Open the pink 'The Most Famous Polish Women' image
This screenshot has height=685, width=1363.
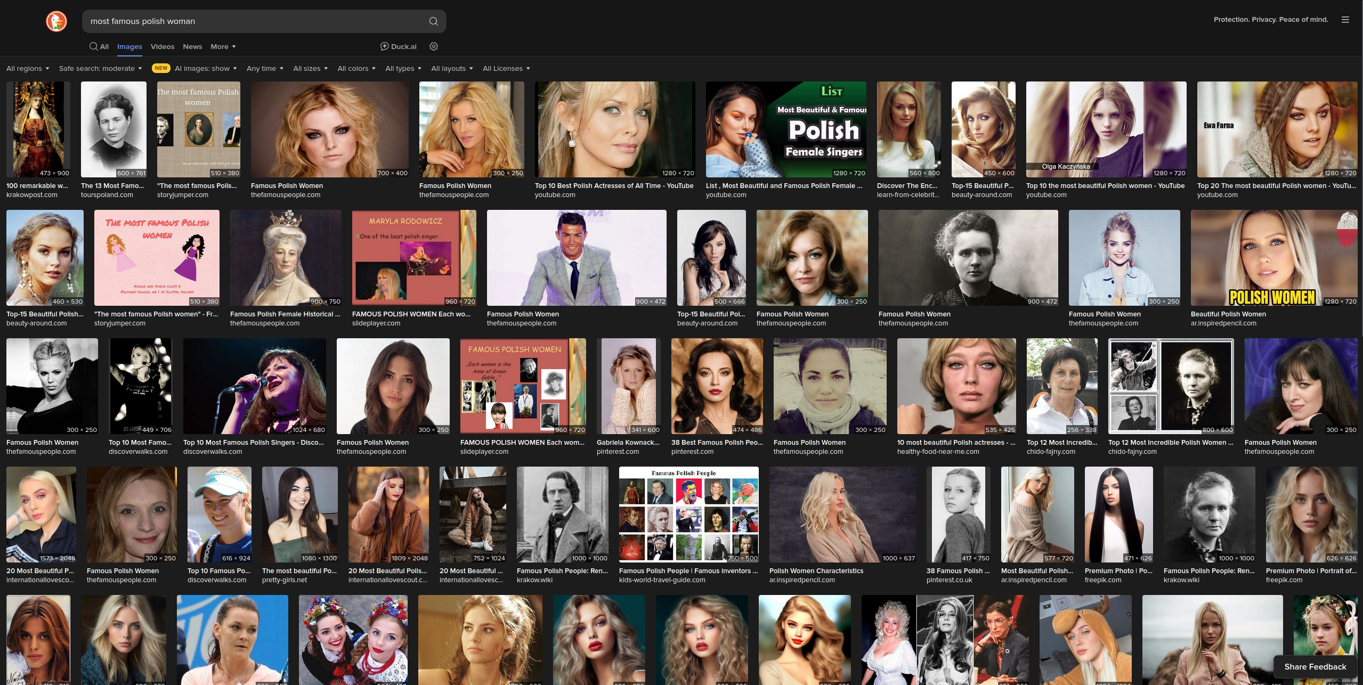click(157, 258)
